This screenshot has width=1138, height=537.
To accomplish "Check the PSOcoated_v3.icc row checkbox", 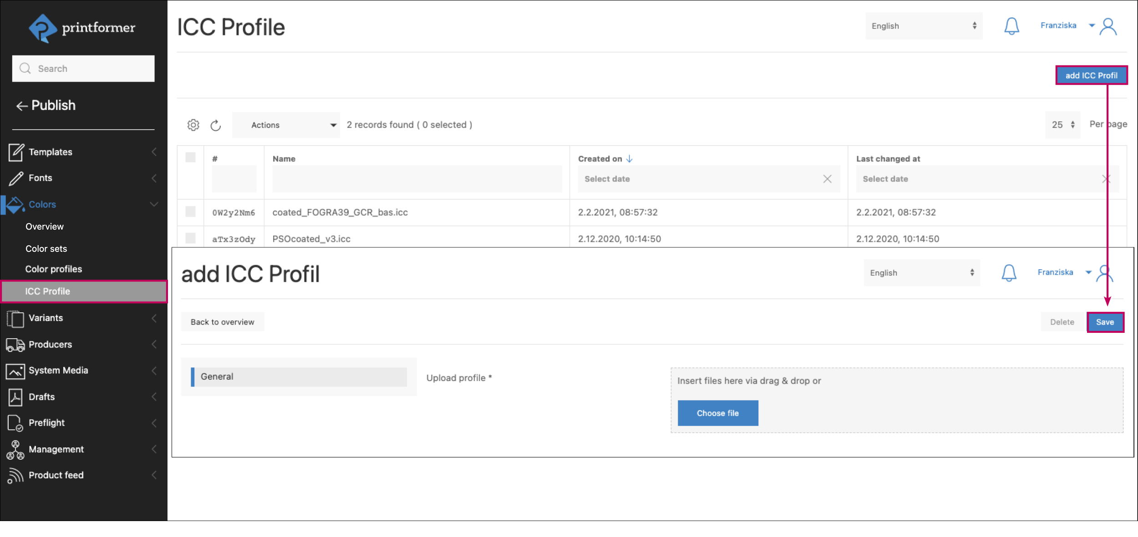I will [x=191, y=238].
